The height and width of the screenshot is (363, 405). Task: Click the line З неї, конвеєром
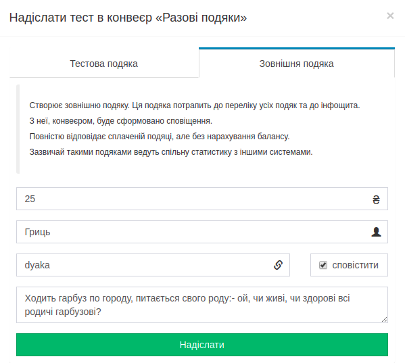[x=120, y=121]
